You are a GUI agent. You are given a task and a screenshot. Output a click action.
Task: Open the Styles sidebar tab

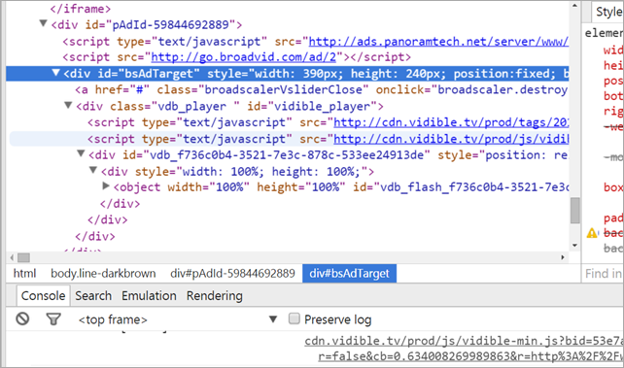[x=607, y=12]
